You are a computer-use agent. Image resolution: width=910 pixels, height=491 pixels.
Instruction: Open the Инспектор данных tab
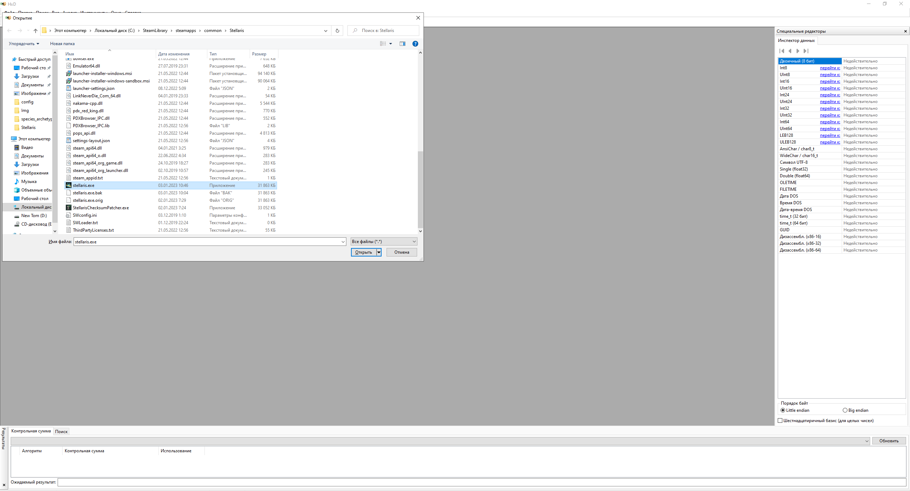(x=796, y=41)
